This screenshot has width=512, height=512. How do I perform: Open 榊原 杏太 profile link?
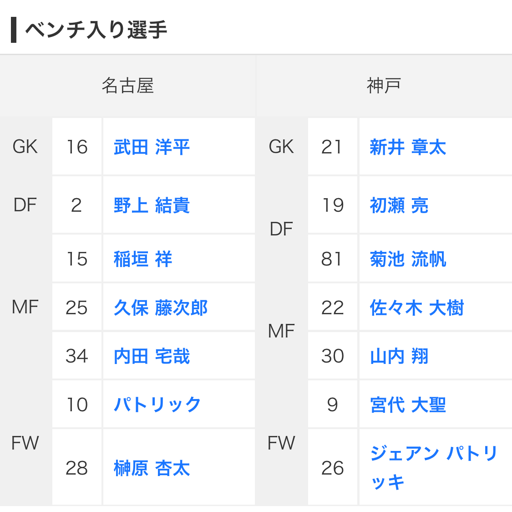tap(152, 468)
